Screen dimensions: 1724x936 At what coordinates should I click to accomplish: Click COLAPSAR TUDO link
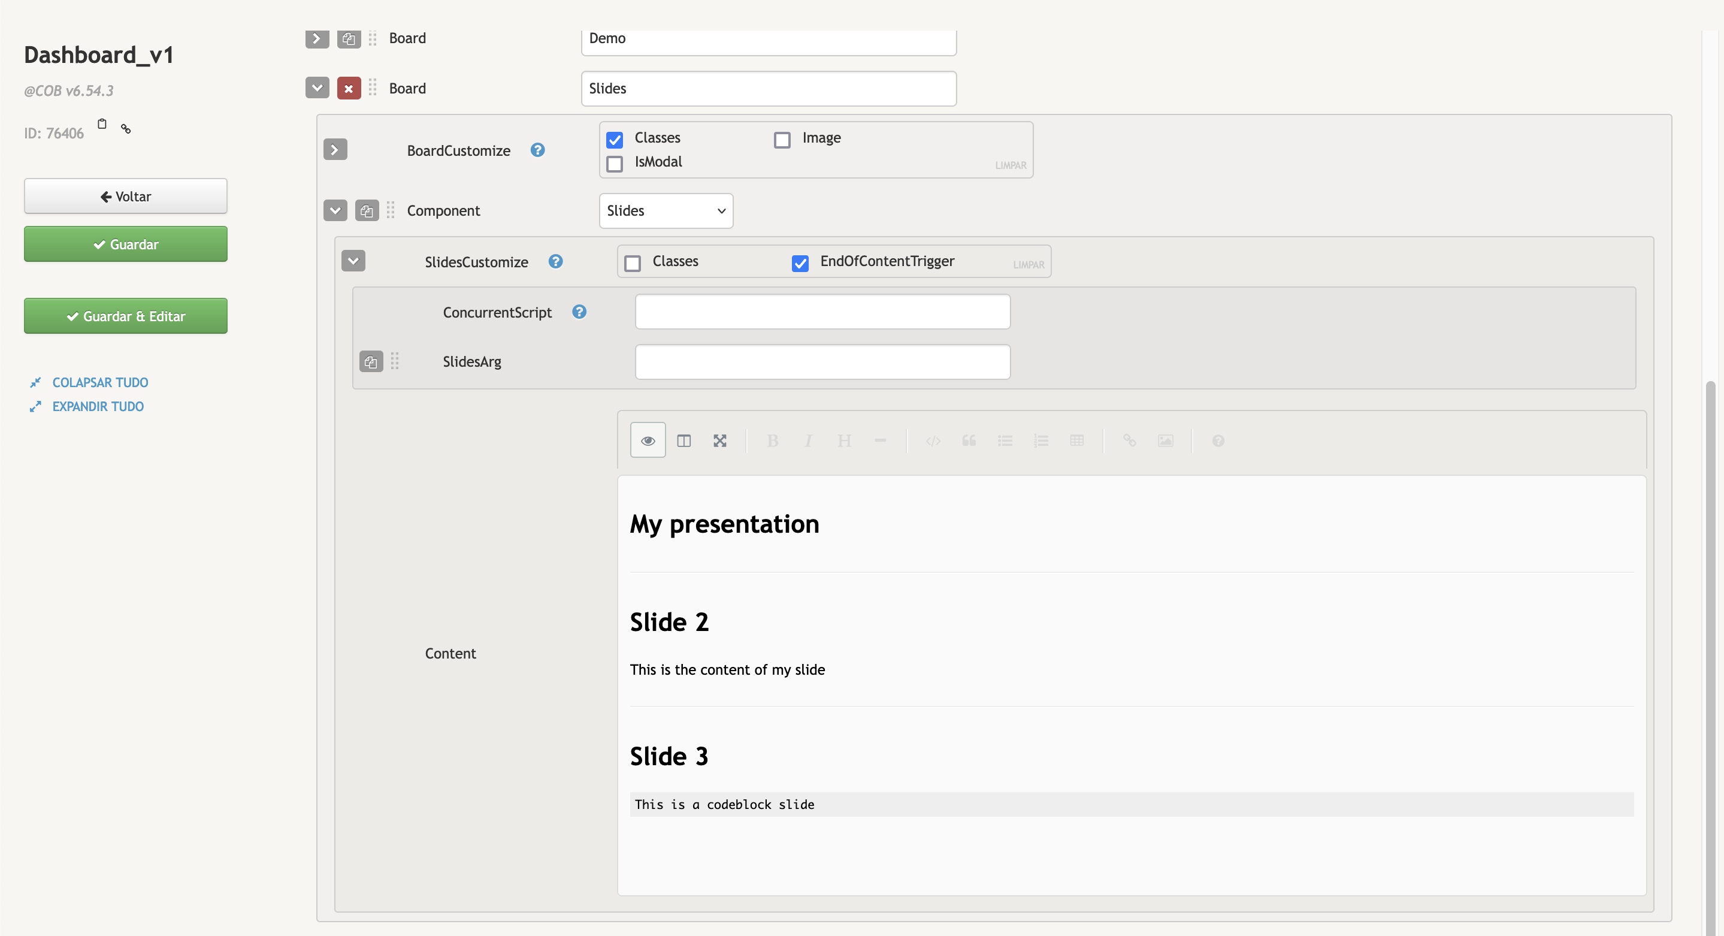point(99,382)
